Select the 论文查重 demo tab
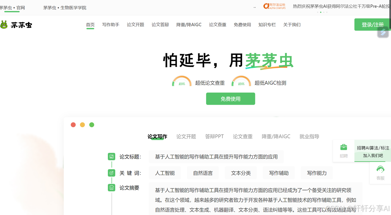 coord(243,136)
